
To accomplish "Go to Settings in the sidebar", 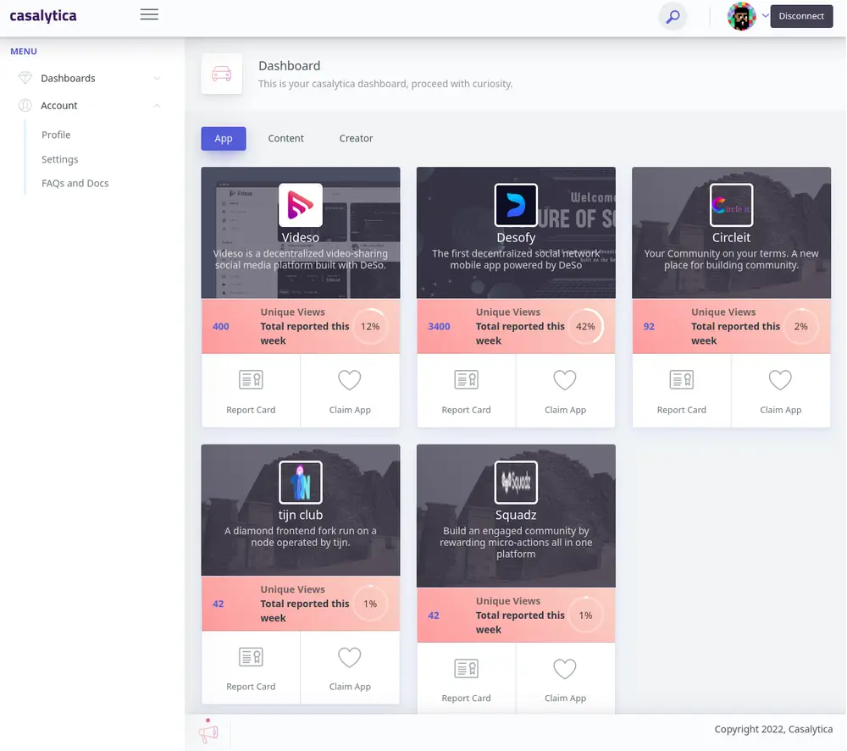I will (x=59, y=159).
